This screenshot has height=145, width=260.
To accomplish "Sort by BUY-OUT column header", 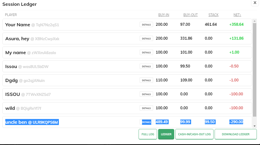I will click(190, 15).
